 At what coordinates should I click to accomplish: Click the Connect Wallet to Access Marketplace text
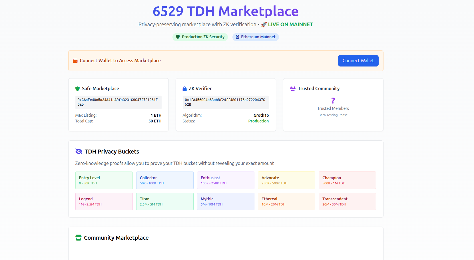pyautogui.click(x=120, y=61)
